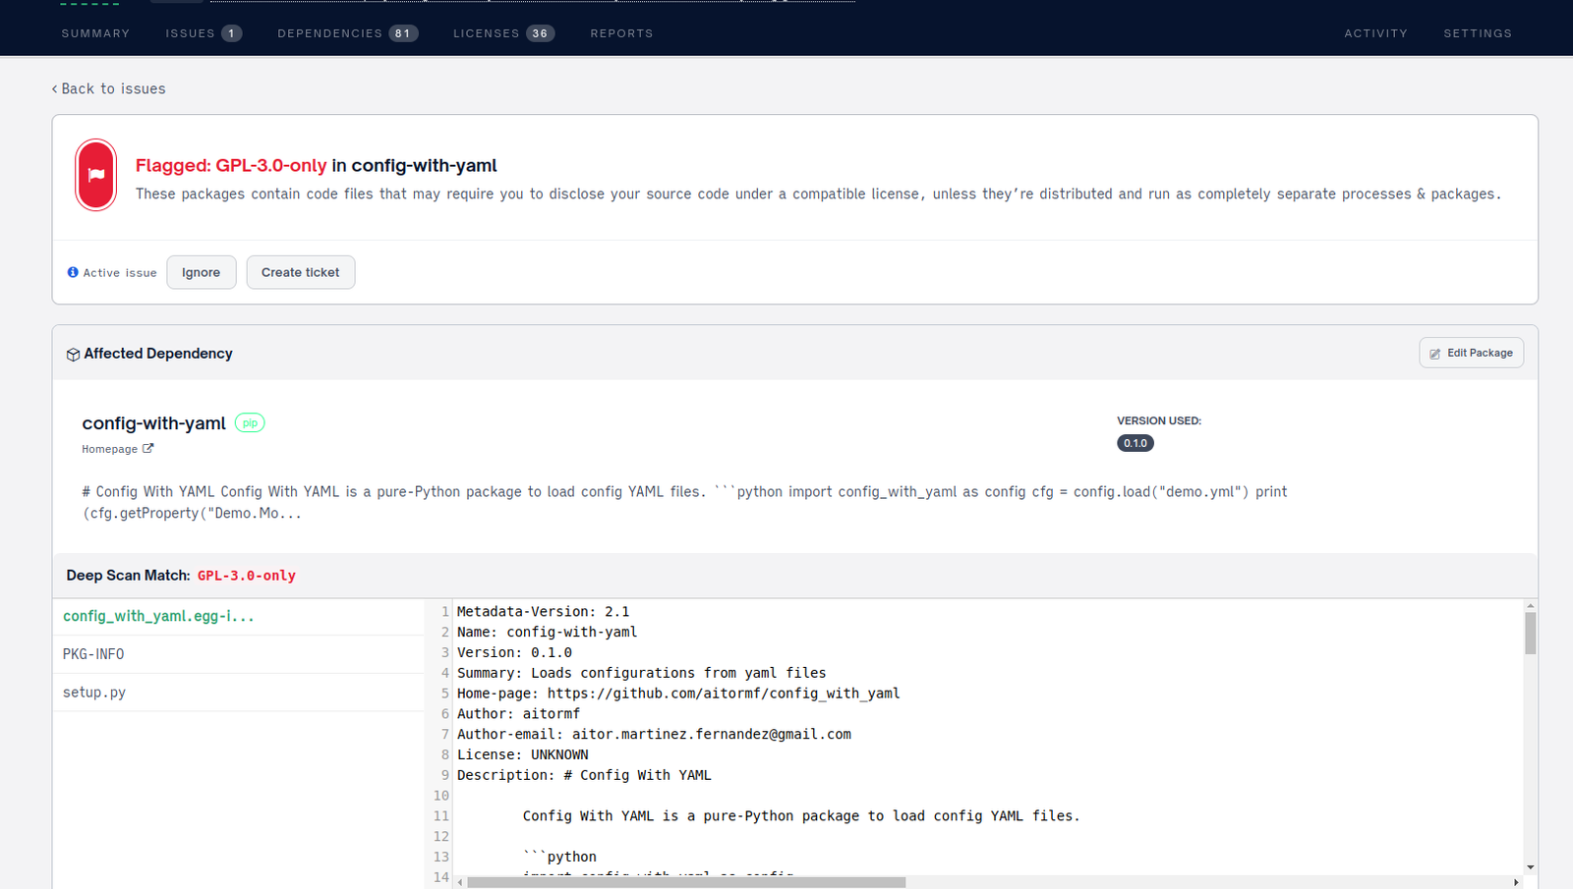This screenshot has height=889, width=1573.
Task: Click the Affected Dependency package cube icon
Action: [x=73, y=355]
